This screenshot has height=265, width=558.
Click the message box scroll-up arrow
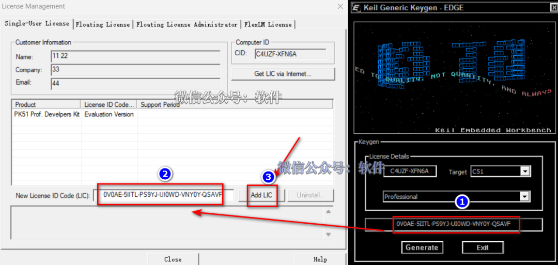328,212
